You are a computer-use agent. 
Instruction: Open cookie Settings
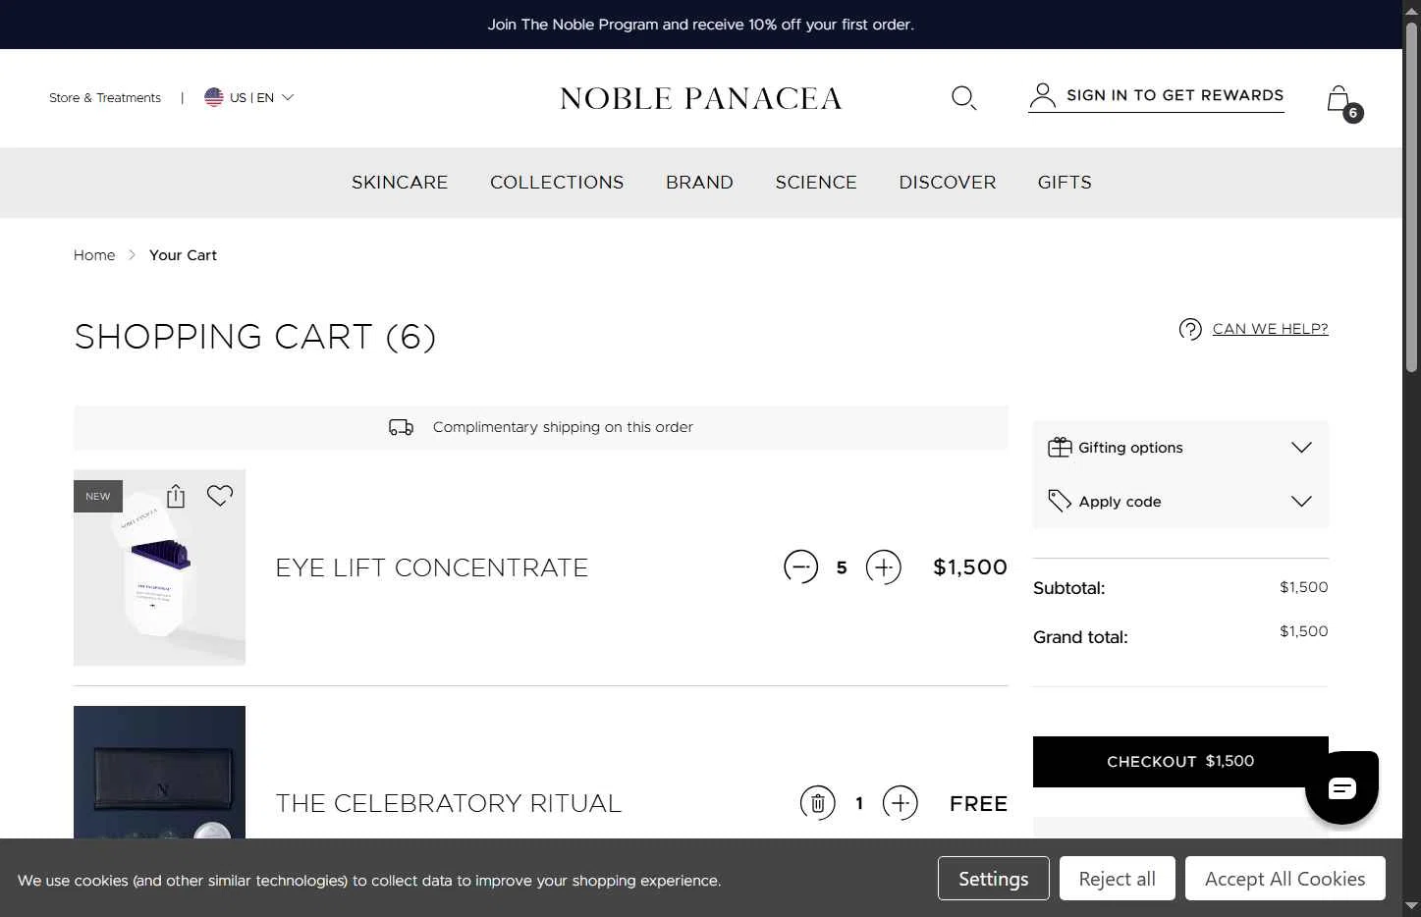tap(993, 879)
